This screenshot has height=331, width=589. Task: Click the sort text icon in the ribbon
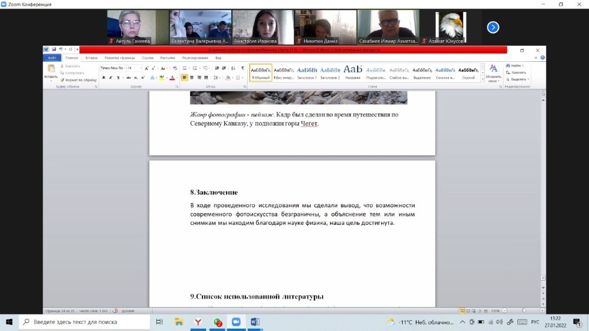pyautogui.click(x=234, y=68)
